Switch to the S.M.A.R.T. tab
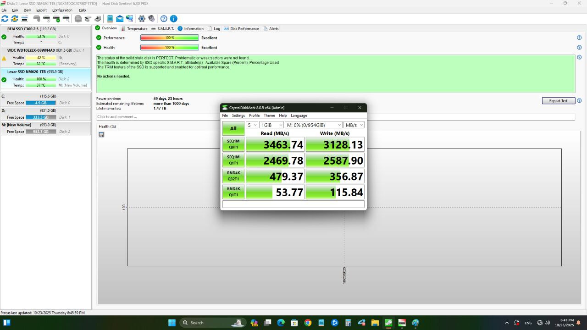This screenshot has width=587, height=330. coord(163,28)
